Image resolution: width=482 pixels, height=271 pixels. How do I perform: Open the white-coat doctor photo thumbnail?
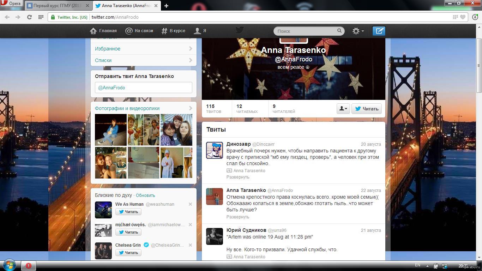point(172,163)
